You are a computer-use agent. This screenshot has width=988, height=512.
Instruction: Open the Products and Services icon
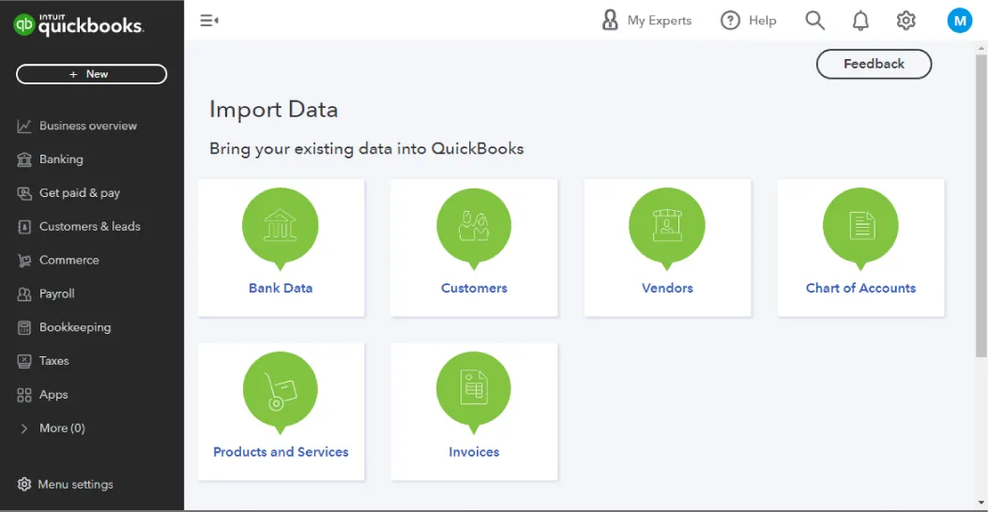280,390
